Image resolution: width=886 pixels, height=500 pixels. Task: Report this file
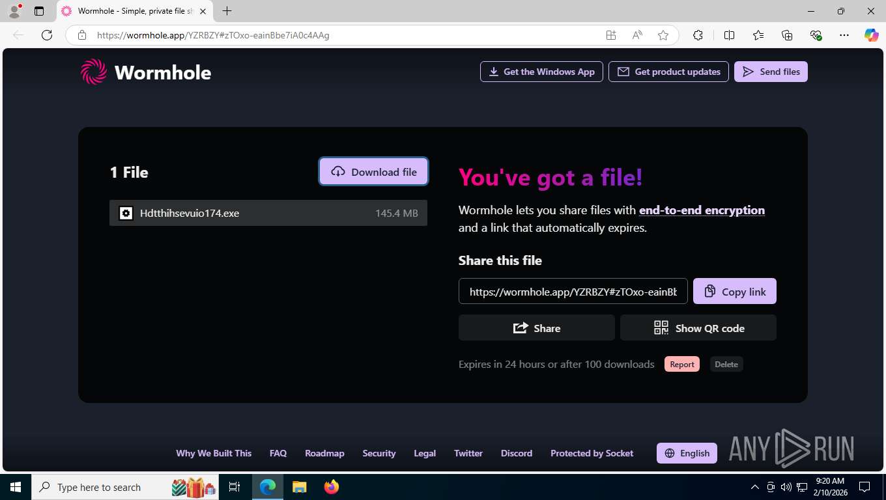[x=682, y=364]
